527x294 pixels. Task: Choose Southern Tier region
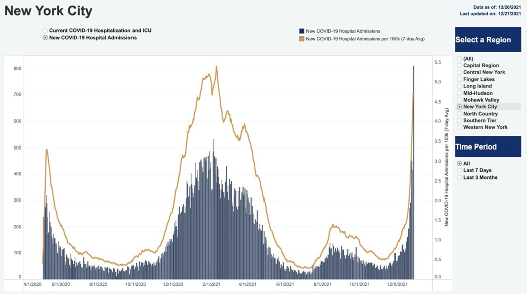[459, 120]
